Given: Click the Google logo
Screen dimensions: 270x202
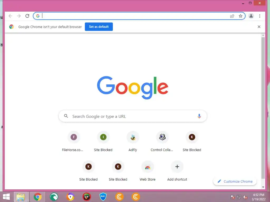Looking at the screenshot, I should click(133, 88).
